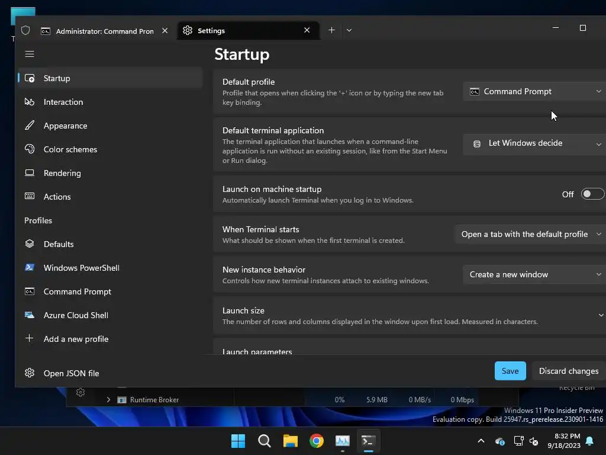Toggle Launch on machine startup switch
The image size is (606, 455).
click(x=592, y=194)
